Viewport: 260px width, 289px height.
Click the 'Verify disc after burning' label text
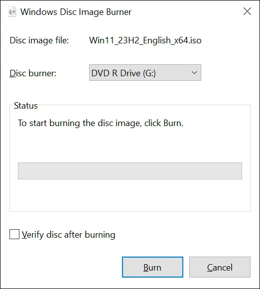(x=68, y=235)
